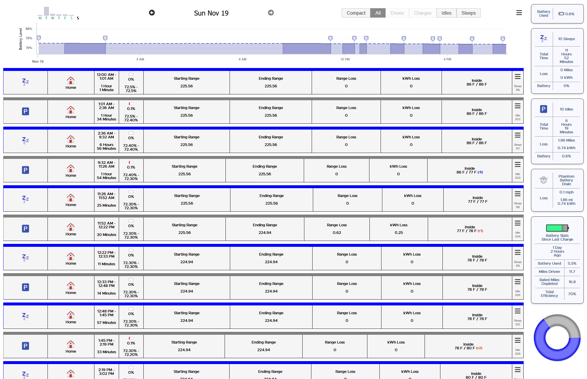587x379 pixels.
Task: Open the main hamburger menu beside Sleeps
Action: coord(519,13)
